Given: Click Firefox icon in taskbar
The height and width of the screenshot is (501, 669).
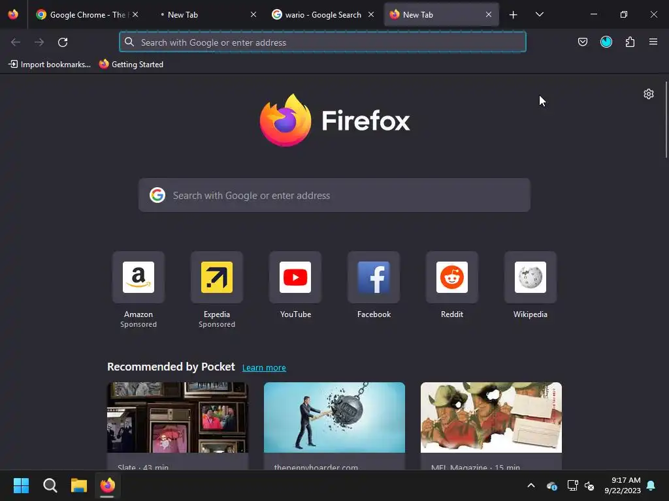Looking at the screenshot, I should (108, 485).
